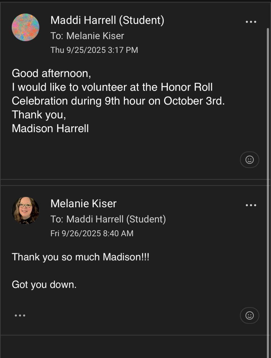This screenshot has height=358, width=271.
Task: Select recipient line "To: Maddi Harrell (Student)"
Action: 108,219
